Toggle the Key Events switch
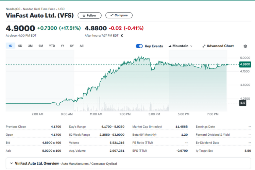This screenshot has height=170, width=255. click(x=139, y=46)
